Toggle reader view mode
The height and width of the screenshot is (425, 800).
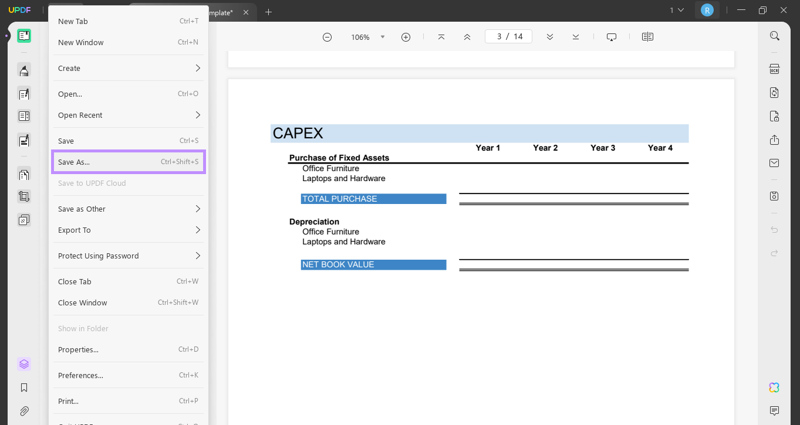[x=23, y=35]
